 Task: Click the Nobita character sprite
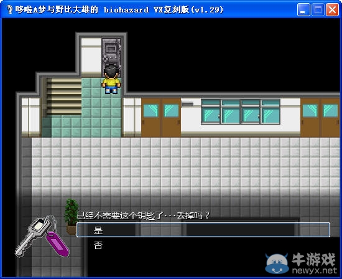(111, 79)
